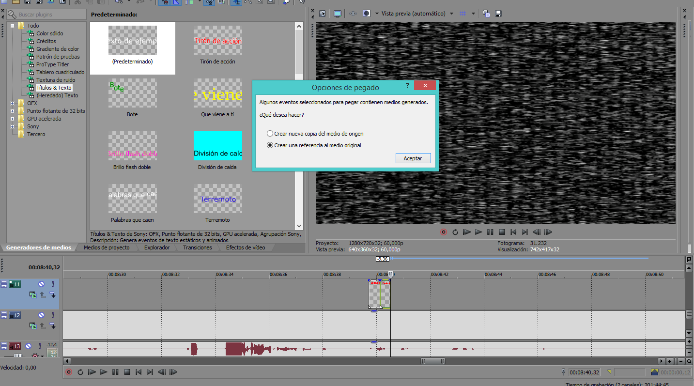Expand the 'GPU acelerada' folder
Viewport: 694px width, 386px height.
[12, 119]
